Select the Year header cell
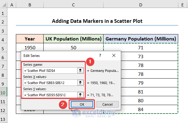The height and width of the screenshot is (123, 188). tap(30, 39)
